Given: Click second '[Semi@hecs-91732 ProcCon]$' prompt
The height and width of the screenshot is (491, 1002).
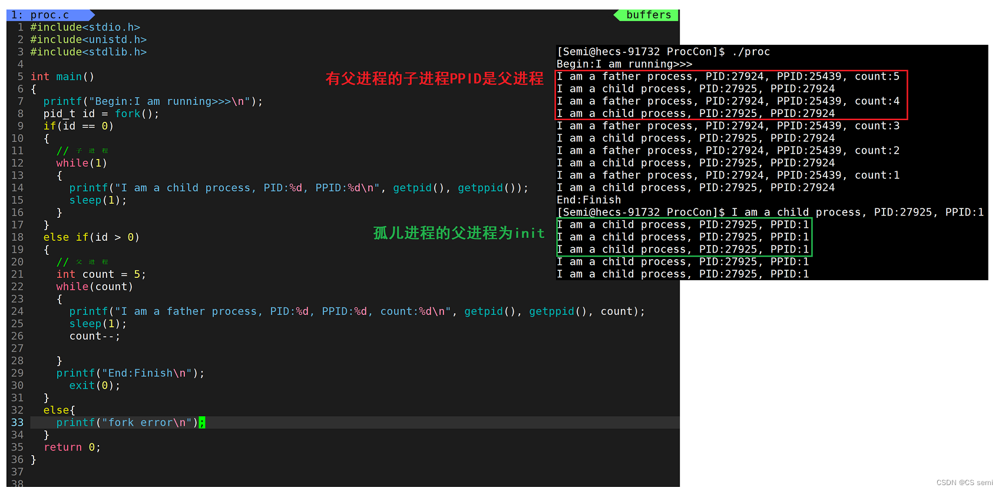Looking at the screenshot, I should tap(641, 213).
